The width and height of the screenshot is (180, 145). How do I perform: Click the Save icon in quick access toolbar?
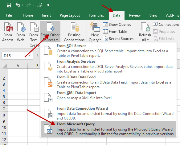pyautogui.click(x=9, y=5)
